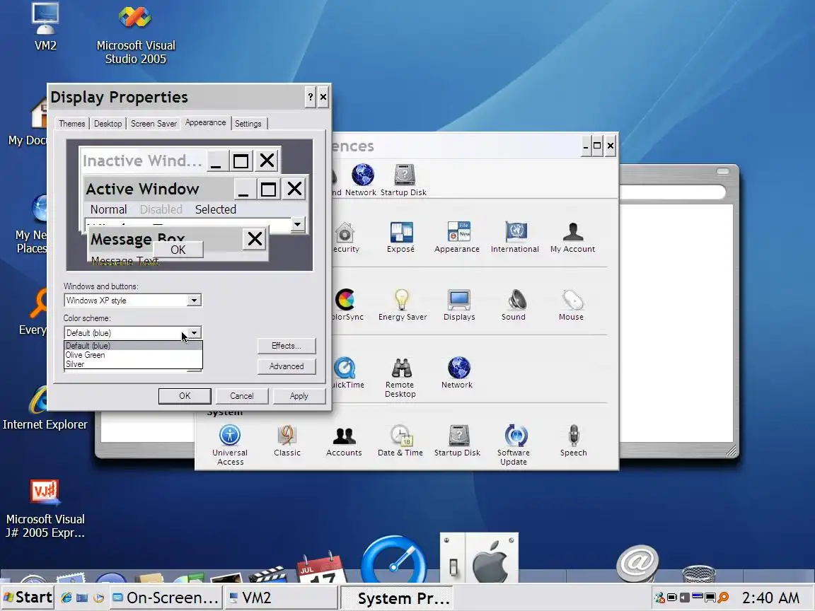Cancel the Display Properties dialog
The image size is (815, 611).
tap(242, 396)
